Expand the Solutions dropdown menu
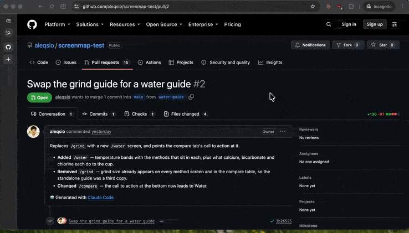The image size is (409, 233). 90,24
